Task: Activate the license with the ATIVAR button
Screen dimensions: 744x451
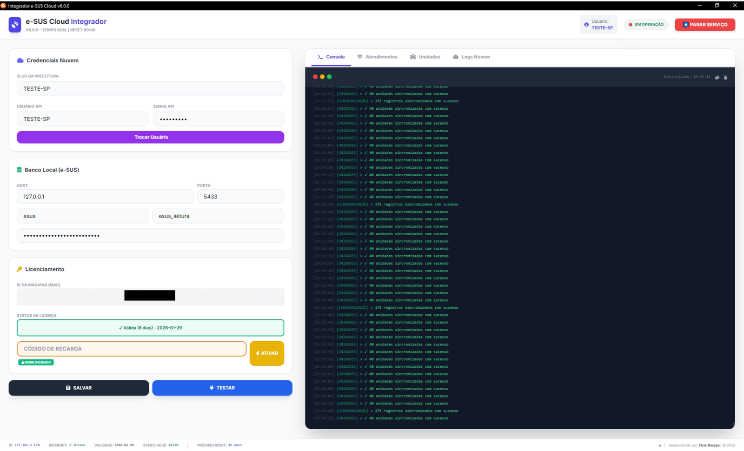Action: pos(266,353)
